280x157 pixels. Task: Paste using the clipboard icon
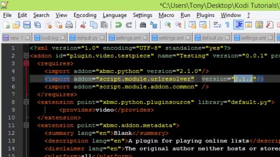tap(104, 25)
